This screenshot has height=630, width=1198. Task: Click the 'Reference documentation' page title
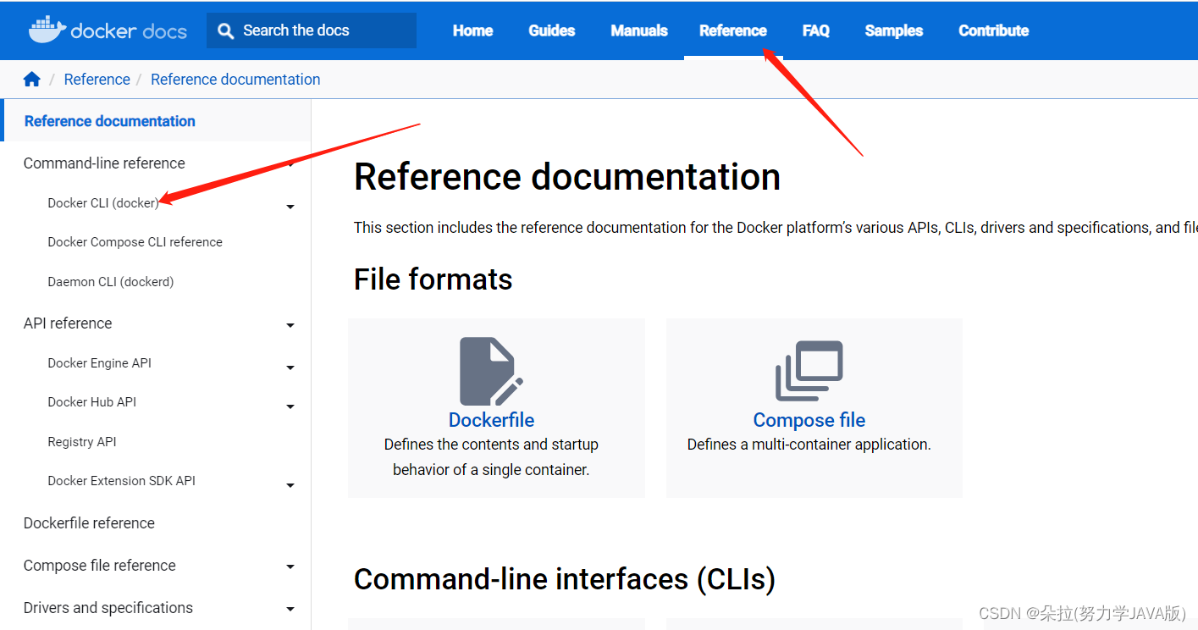coord(567,177)
